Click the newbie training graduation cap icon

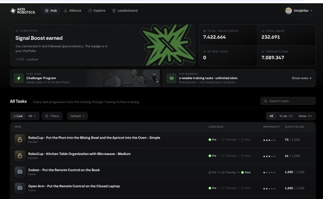(171, 78)
